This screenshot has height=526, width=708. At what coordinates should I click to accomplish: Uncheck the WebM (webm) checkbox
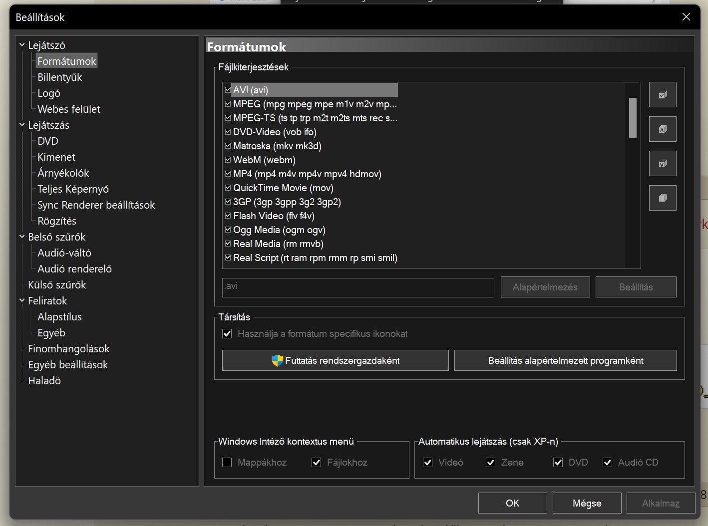[x=228, y=160]
